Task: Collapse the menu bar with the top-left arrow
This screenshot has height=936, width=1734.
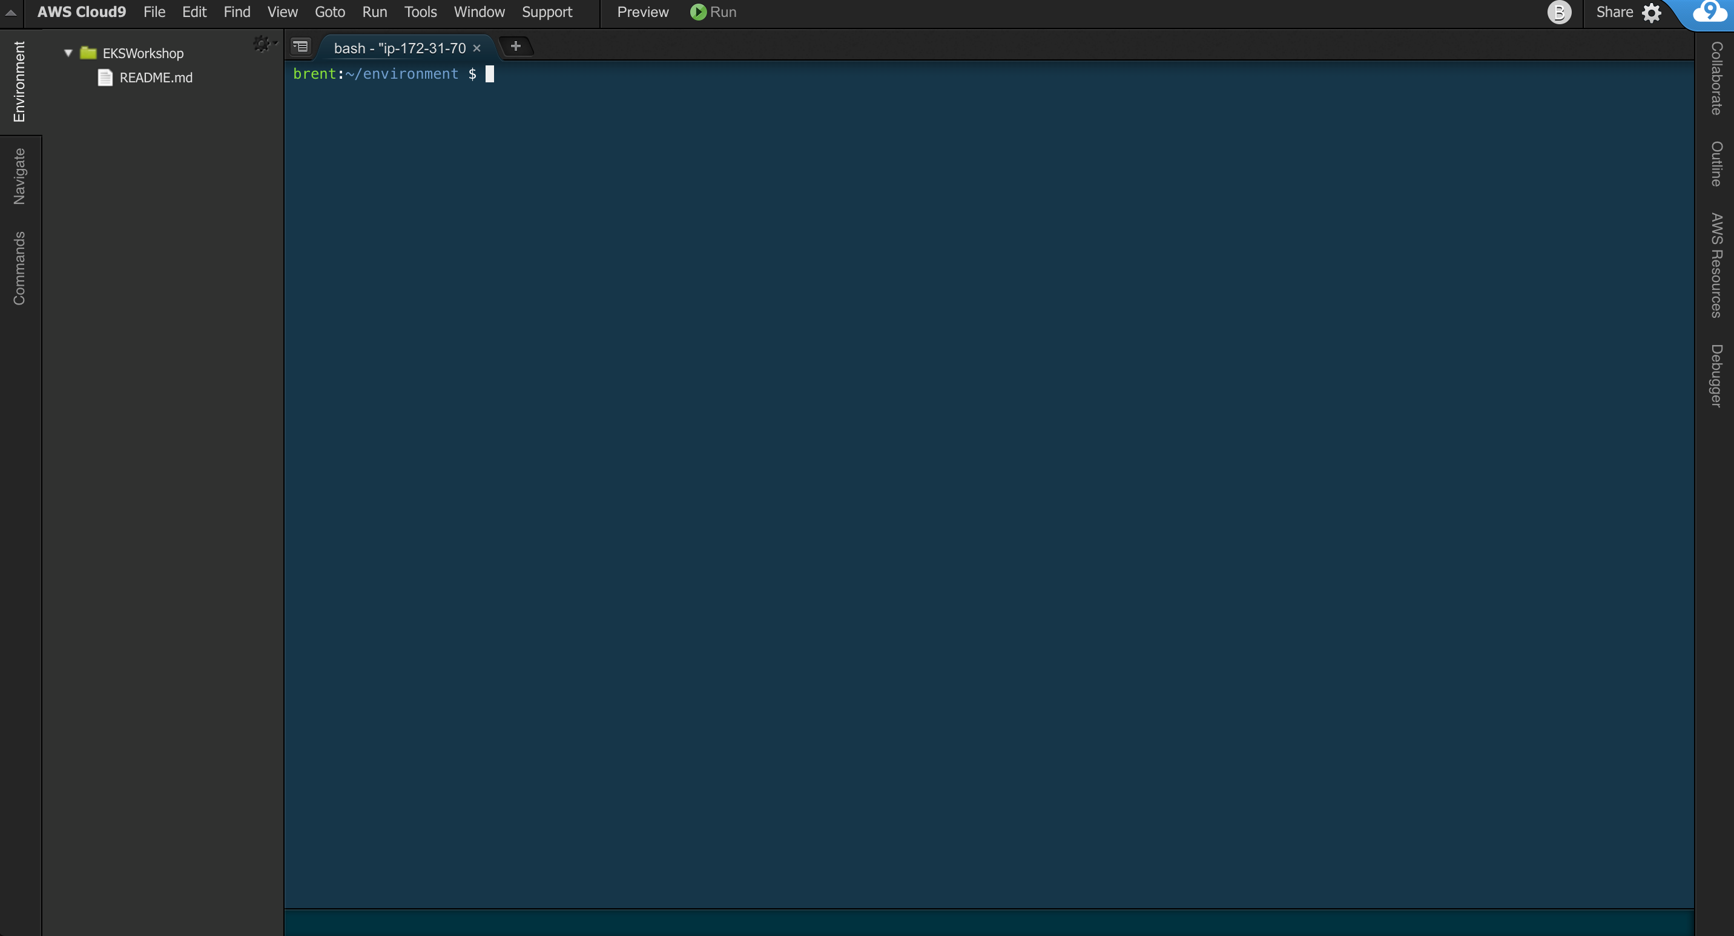Action: click(x=11, y=12)
